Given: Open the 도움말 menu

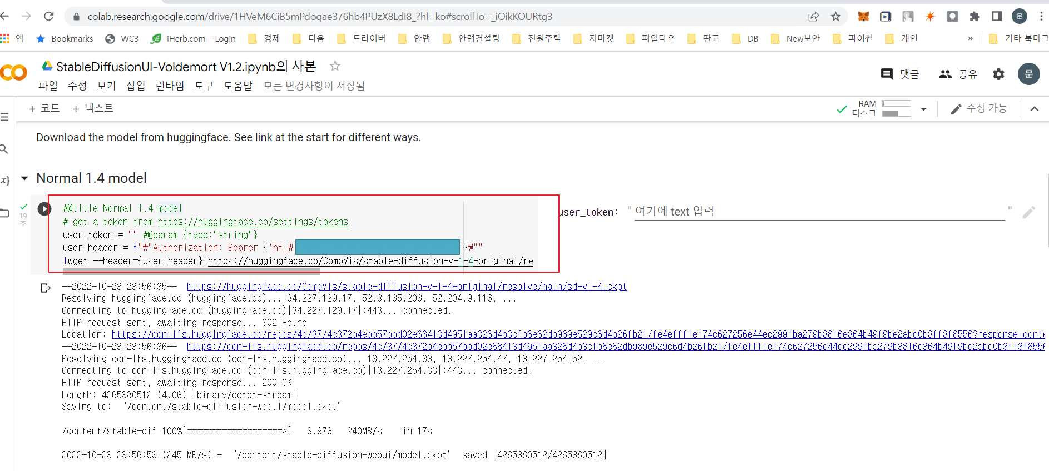Looking at the screenshot, I should 237,86.
